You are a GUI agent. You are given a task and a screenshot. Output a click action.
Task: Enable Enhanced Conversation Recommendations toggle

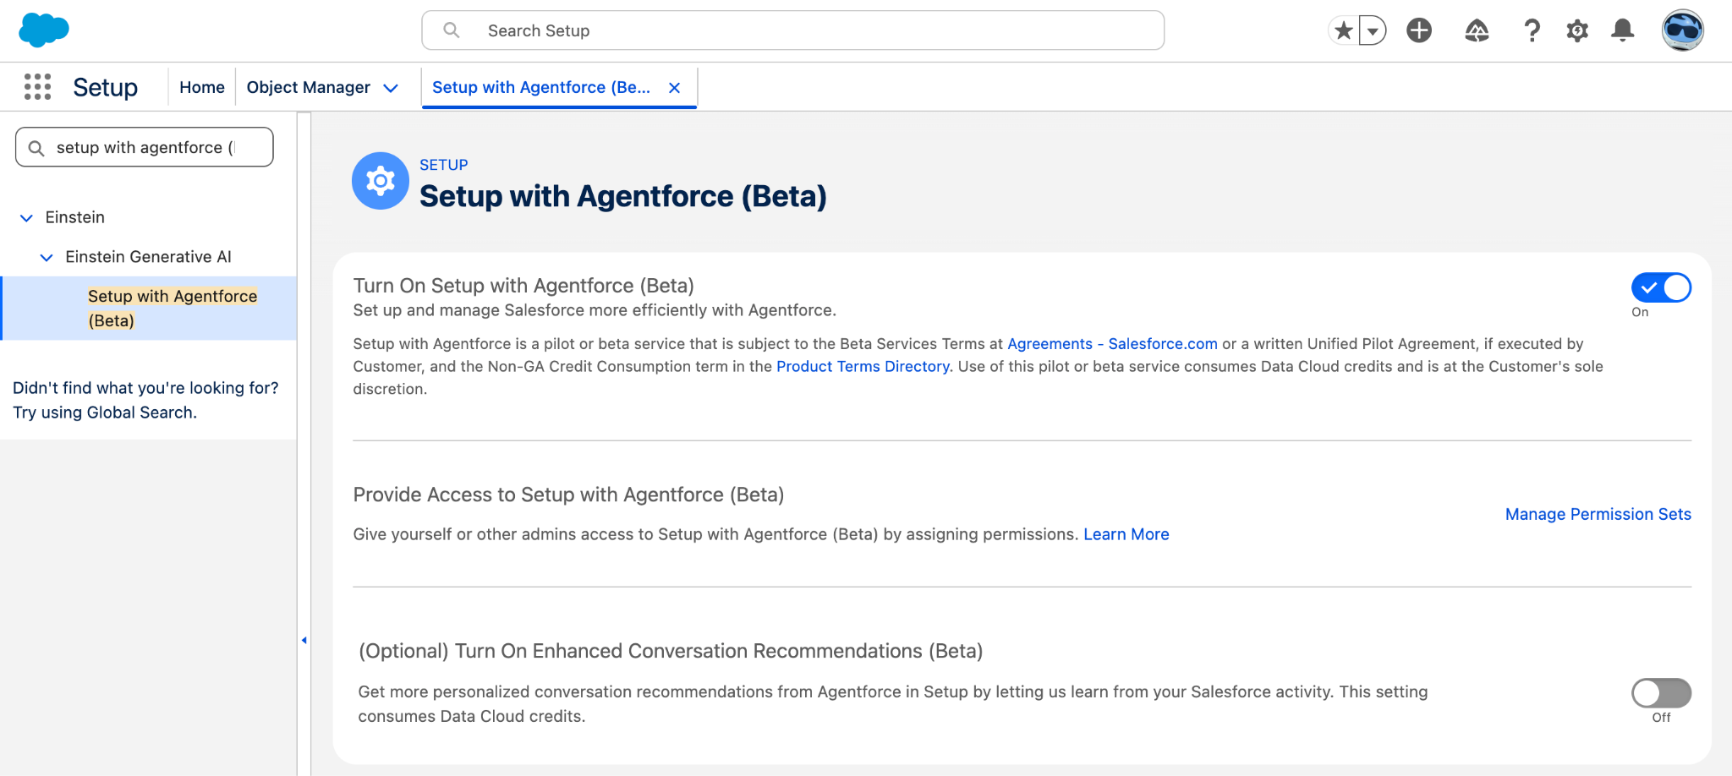click(1661, 692)
